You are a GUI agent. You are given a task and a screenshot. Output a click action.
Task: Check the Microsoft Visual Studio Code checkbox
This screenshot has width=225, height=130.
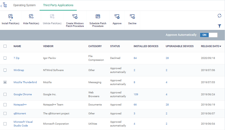pos(5,124)
